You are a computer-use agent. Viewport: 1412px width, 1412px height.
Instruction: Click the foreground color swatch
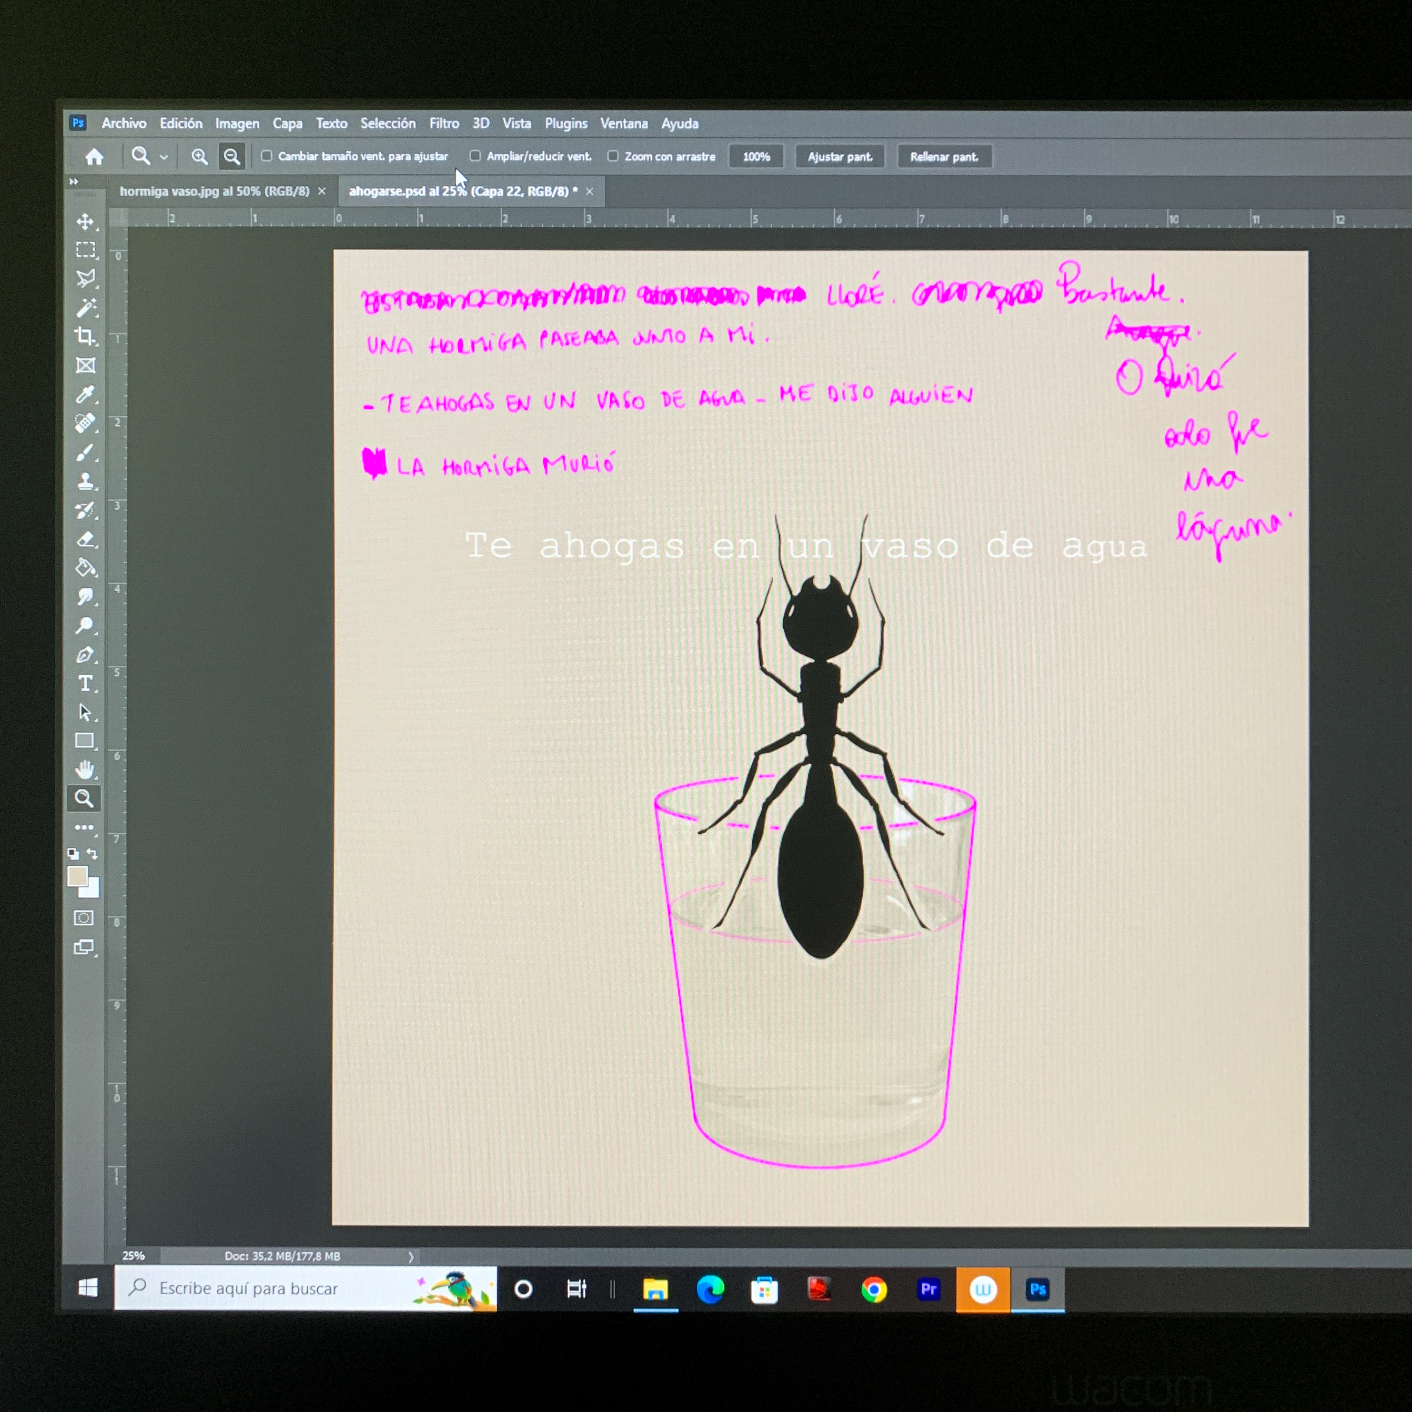point(77,876)
